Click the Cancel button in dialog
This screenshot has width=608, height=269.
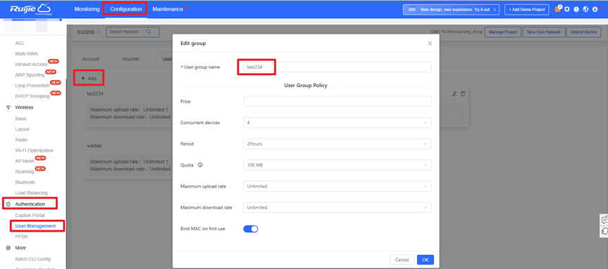click(402, 260)
